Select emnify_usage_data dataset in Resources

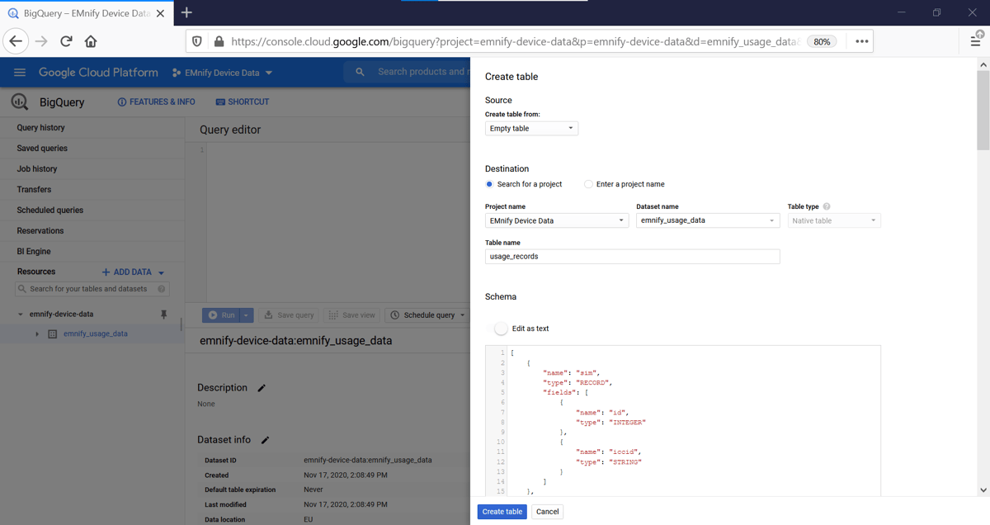[96, 334]
